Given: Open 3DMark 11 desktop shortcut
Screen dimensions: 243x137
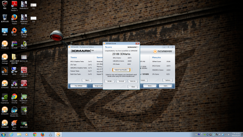Looking at the screenshot, I should [x=5, y=45].
